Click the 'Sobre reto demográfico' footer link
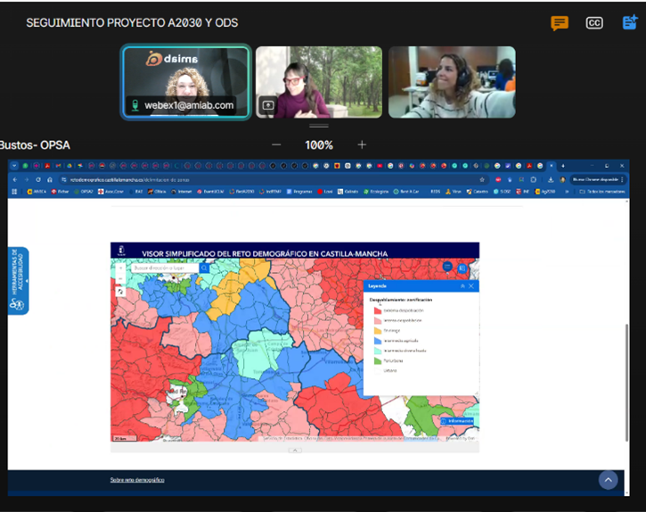The image size is (646, 512). click(137, 480)
